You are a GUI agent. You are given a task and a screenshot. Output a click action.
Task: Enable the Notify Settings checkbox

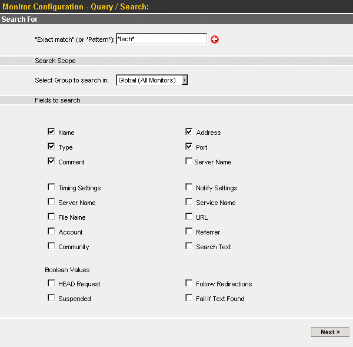click(x=189, y=187)
